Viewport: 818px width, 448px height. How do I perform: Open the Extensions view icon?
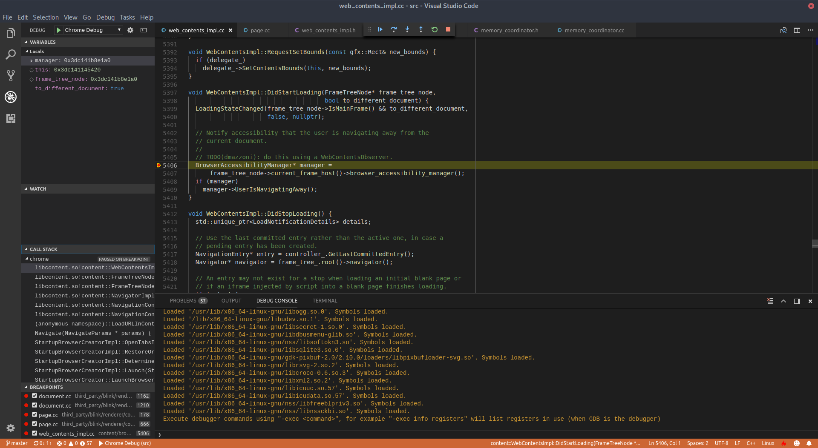click(10, 119)
